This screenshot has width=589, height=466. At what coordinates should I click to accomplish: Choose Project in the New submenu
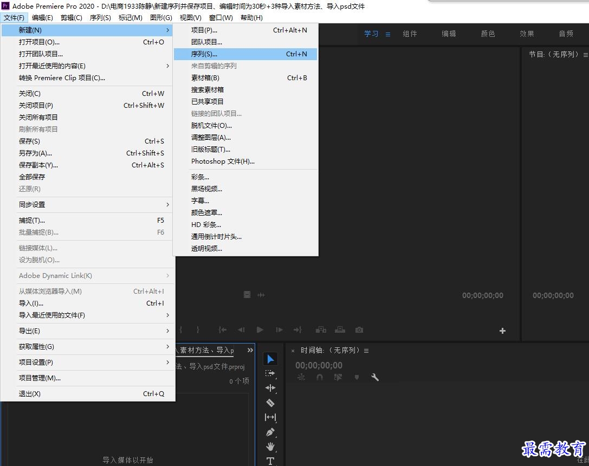(x=245, y=30)
